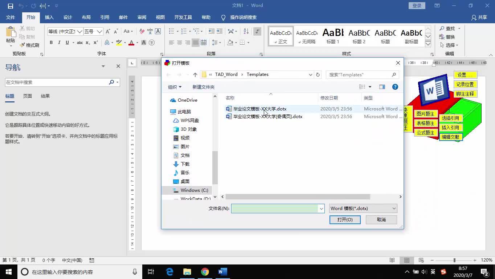
Task: Select OneDrive in dialog sidebar
Action: (188, 100)
